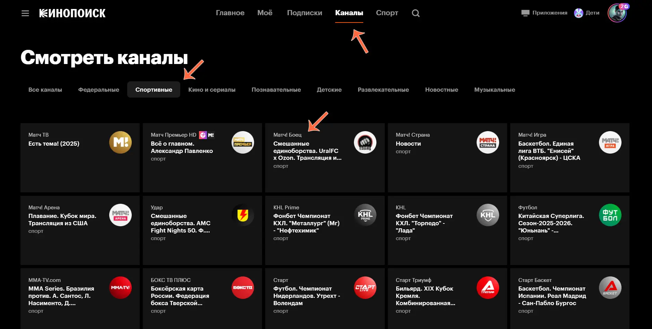Show Музыкальные channels category
The image size is (652, 329).
click(x=494, y=90)
